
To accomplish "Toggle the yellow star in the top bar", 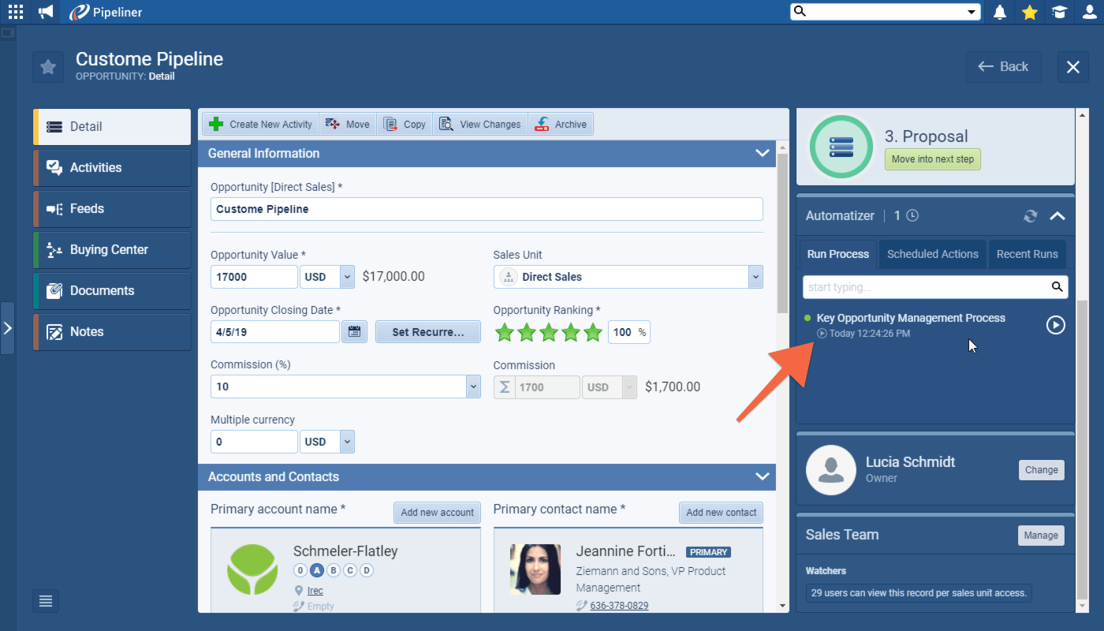I will coord(1029,12).
